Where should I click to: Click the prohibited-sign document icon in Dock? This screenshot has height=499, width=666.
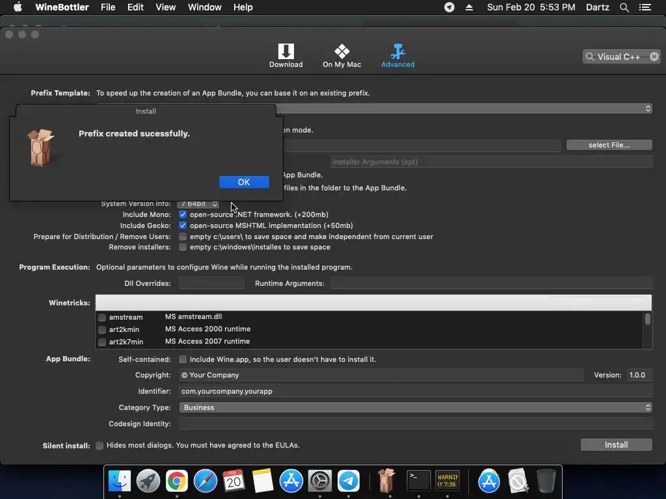518,481
